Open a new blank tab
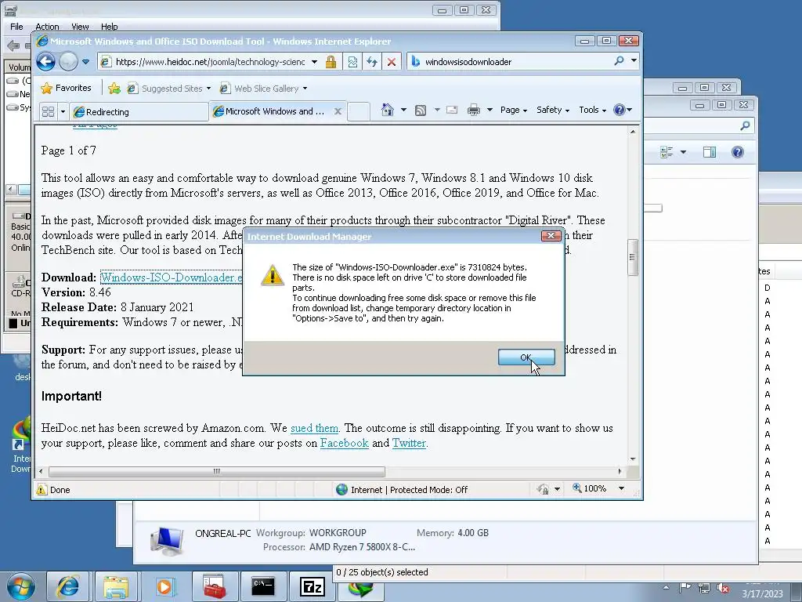Screen dimensions: 802x602 point(359,111)
